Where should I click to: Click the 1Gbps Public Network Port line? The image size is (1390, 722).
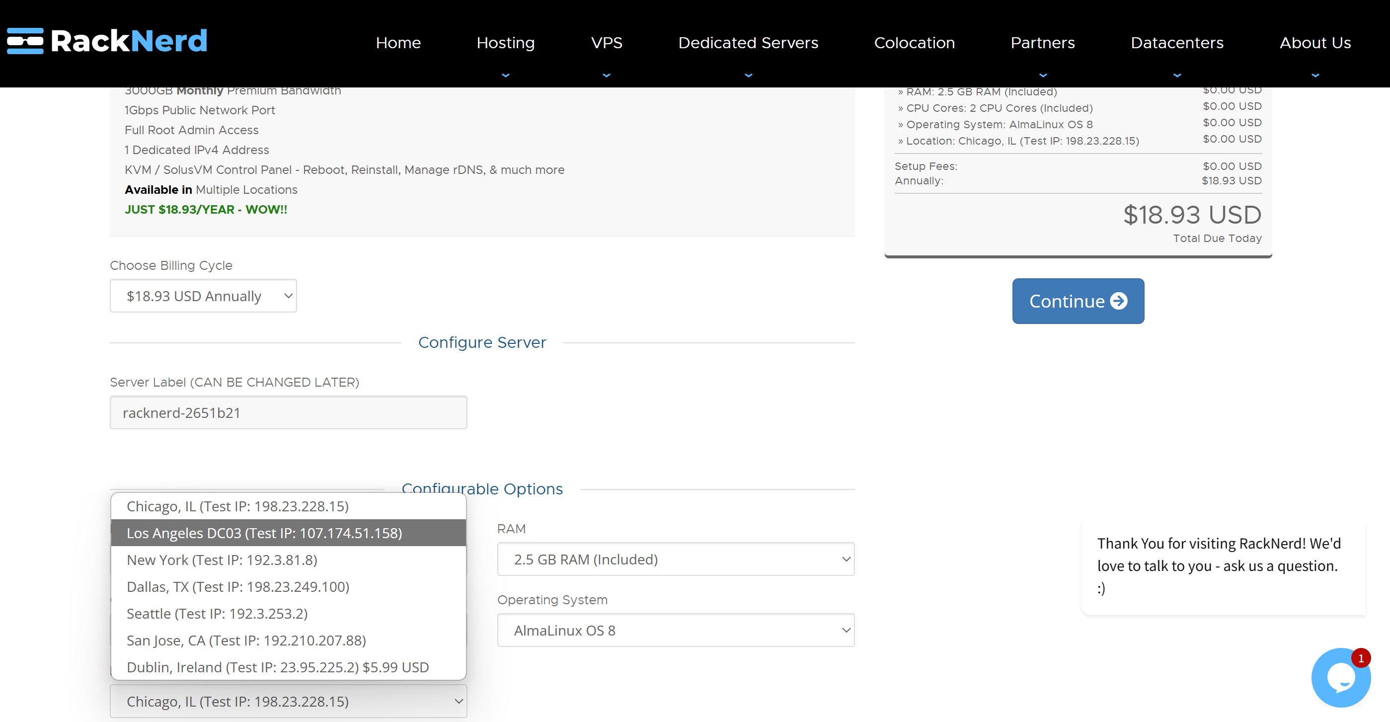pyautogui.click(x=200, y=110)
